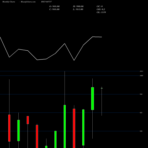Screen dimensions: 148x148
Task: Click the 1005 price axis label
Action: click(x=141, y=76)
